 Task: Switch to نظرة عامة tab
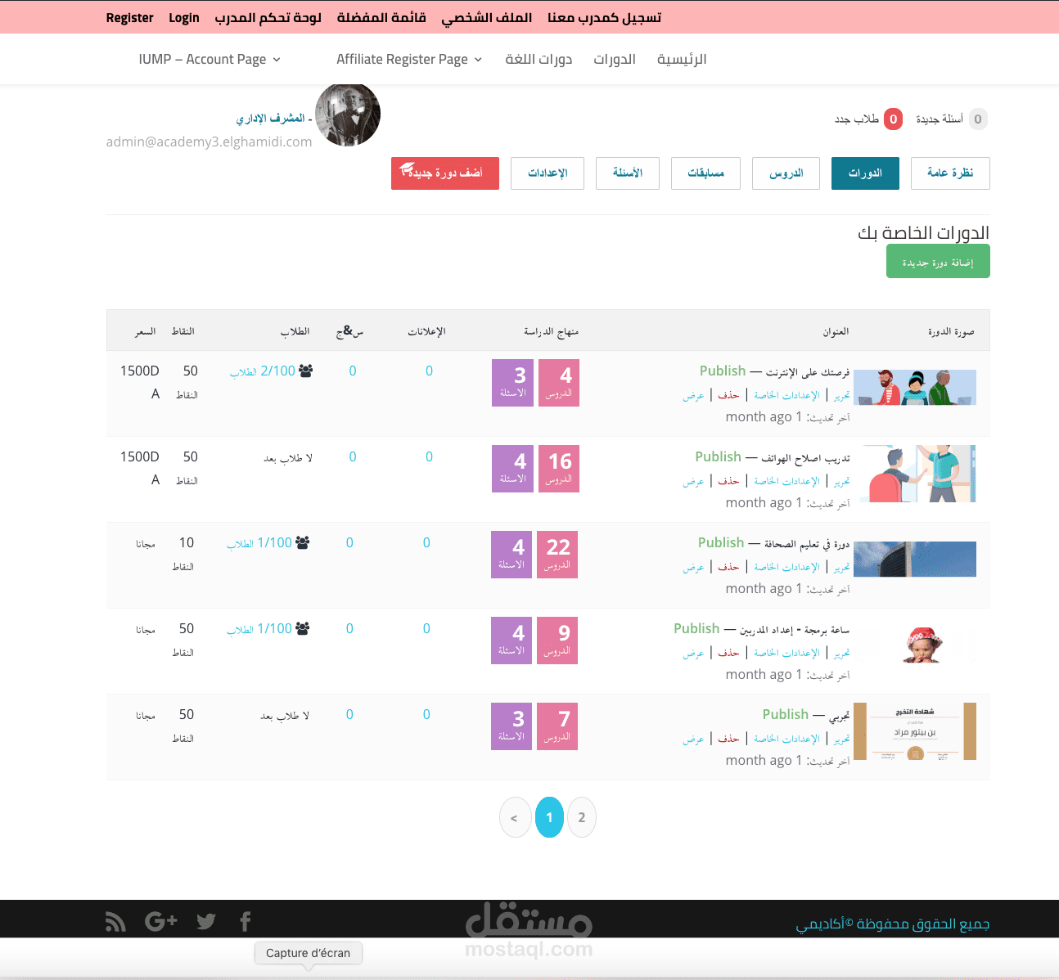[x=950, y=173]
